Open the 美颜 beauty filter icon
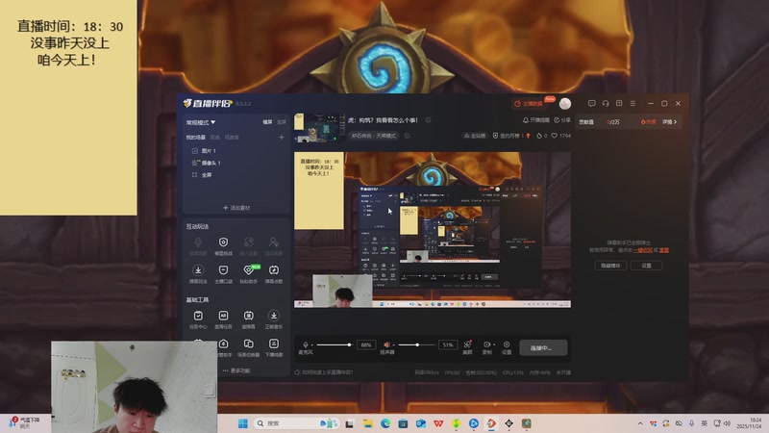Viewport: 769px width, 433px height. pyautogui.click(x=467, y=344)
